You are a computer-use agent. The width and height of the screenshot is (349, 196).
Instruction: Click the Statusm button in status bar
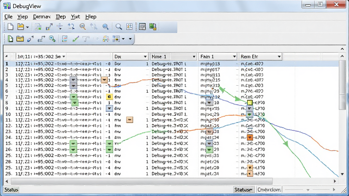[244, 190]
